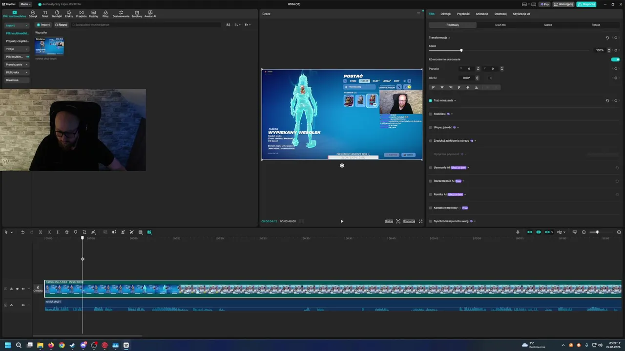
Task: Enable the Usuwanie AI checkbox
Action: [430, 168]
